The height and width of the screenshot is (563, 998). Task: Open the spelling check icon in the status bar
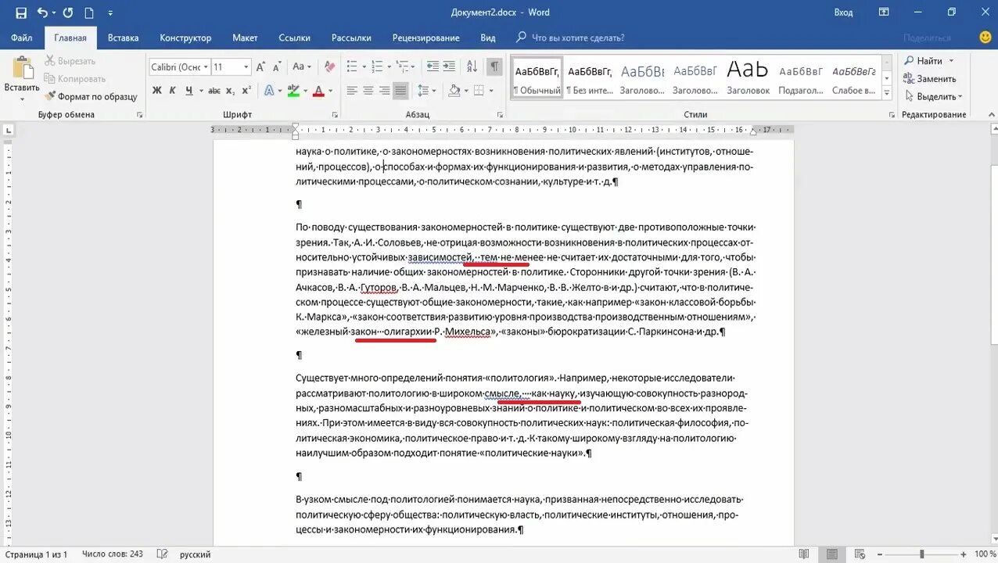162,554
